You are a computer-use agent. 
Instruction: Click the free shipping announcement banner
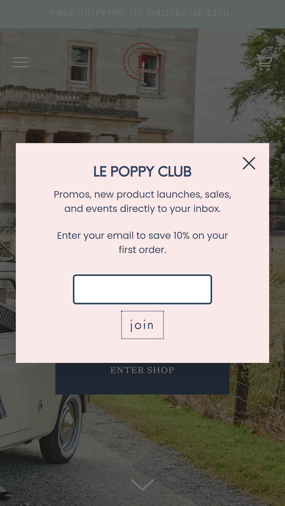142,13
